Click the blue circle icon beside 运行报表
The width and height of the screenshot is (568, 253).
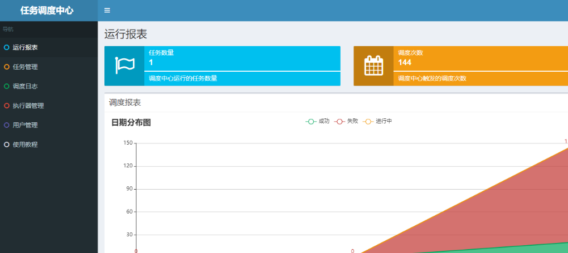[x=7, y=47]
